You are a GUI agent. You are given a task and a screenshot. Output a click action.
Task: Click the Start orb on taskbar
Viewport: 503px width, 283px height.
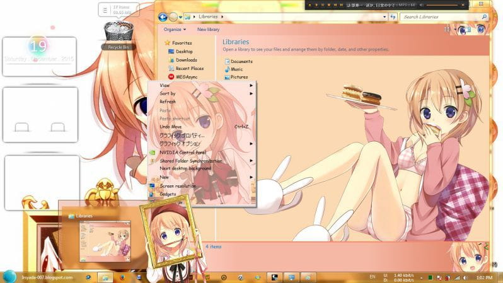[x=9, y=276]
